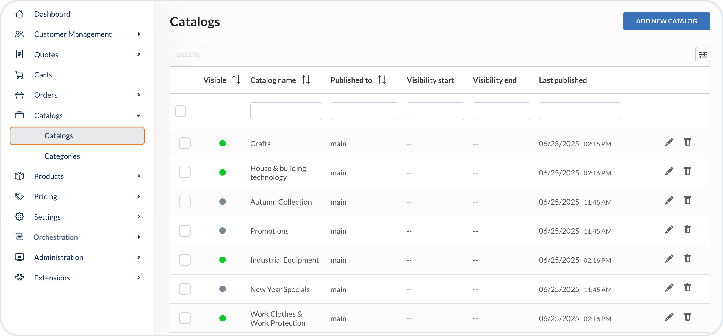
Task: Select the New Year Specials checkbox
Action: tap(184, 289)
